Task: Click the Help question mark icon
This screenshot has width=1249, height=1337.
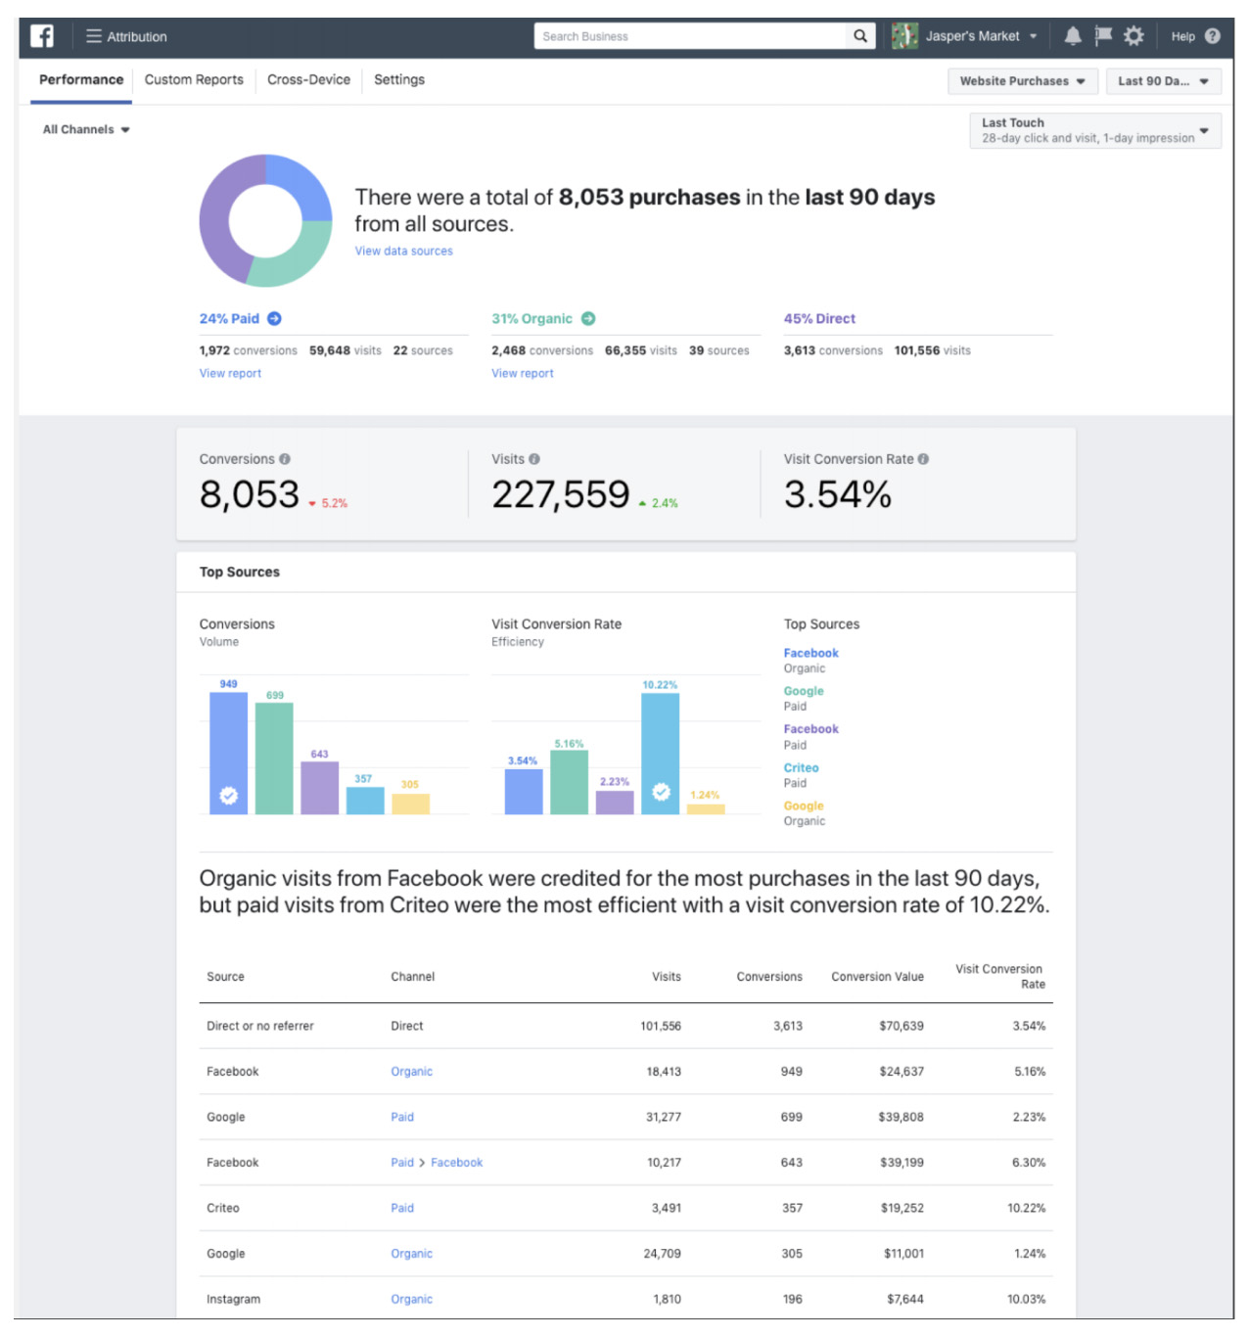Action: click(1213, 36)
